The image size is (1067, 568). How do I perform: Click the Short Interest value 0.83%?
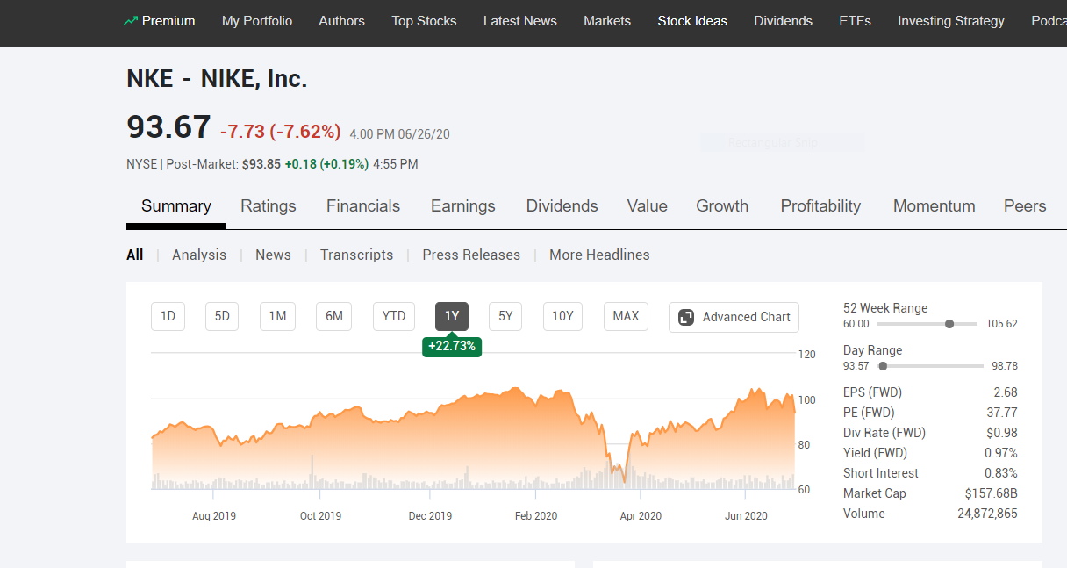pyautogui.click(x=1001, y=473)
